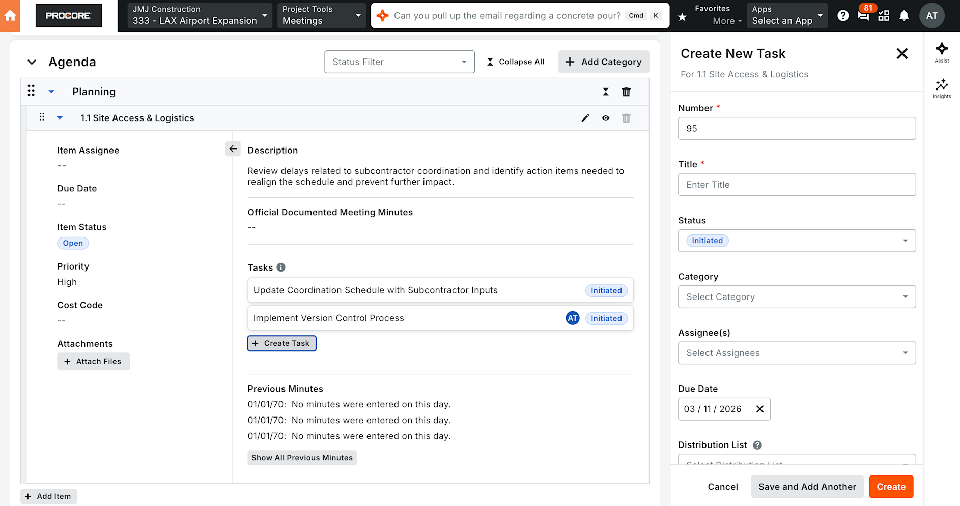Delete the Planning category with the trash icon
Image resolution: width=960 pixels, height=506 pixels.
pos(626,92)
